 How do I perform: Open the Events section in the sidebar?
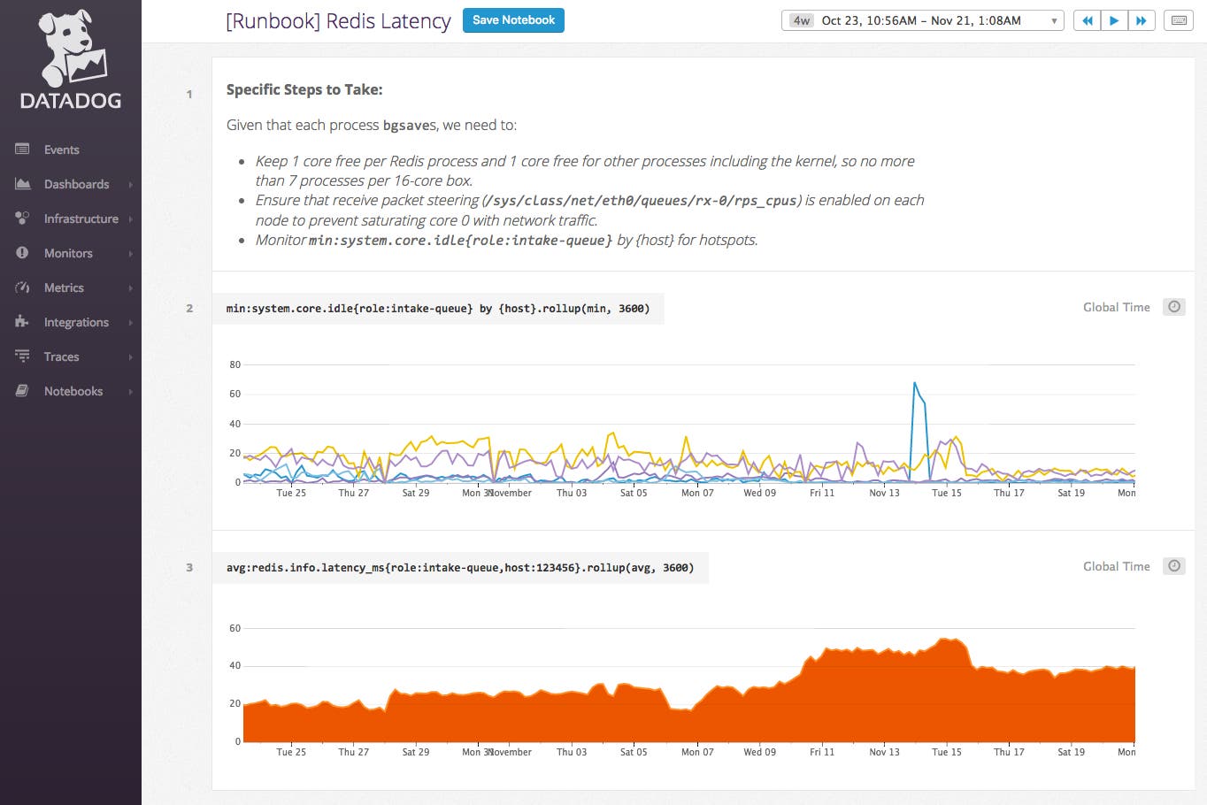(x=62, y=149)
